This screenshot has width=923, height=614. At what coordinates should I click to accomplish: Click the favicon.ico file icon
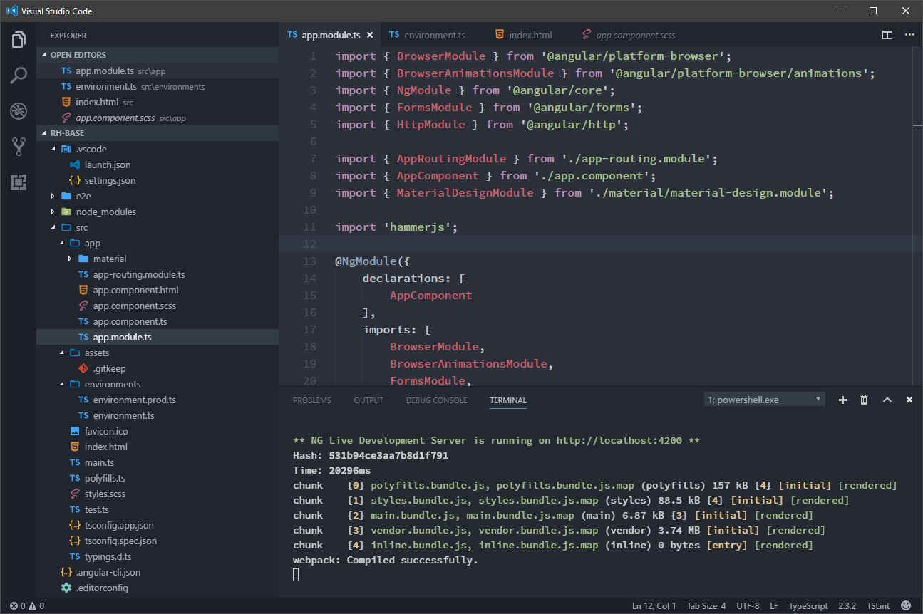coord(75,431)
